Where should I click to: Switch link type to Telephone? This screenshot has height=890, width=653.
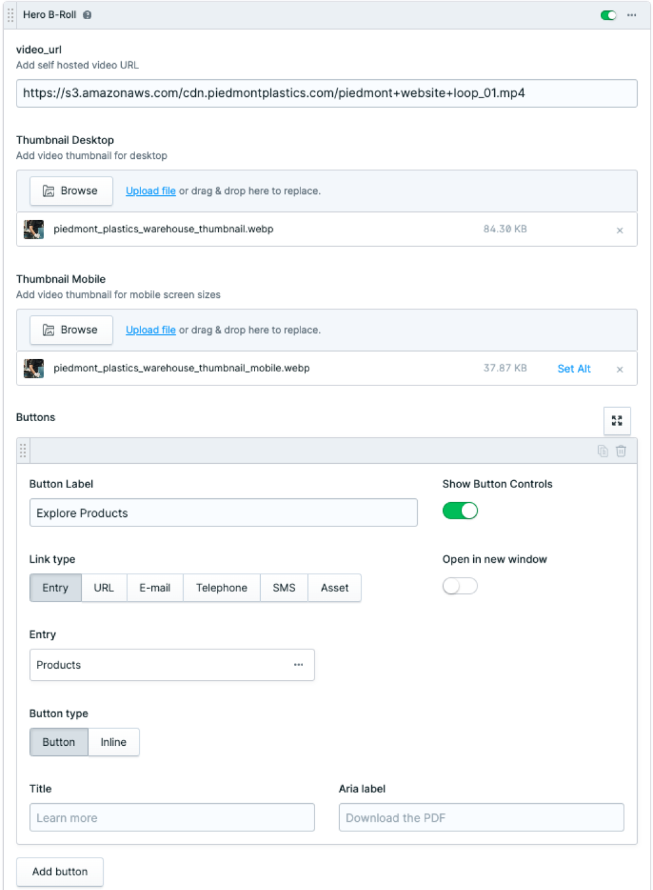point(221,588)
